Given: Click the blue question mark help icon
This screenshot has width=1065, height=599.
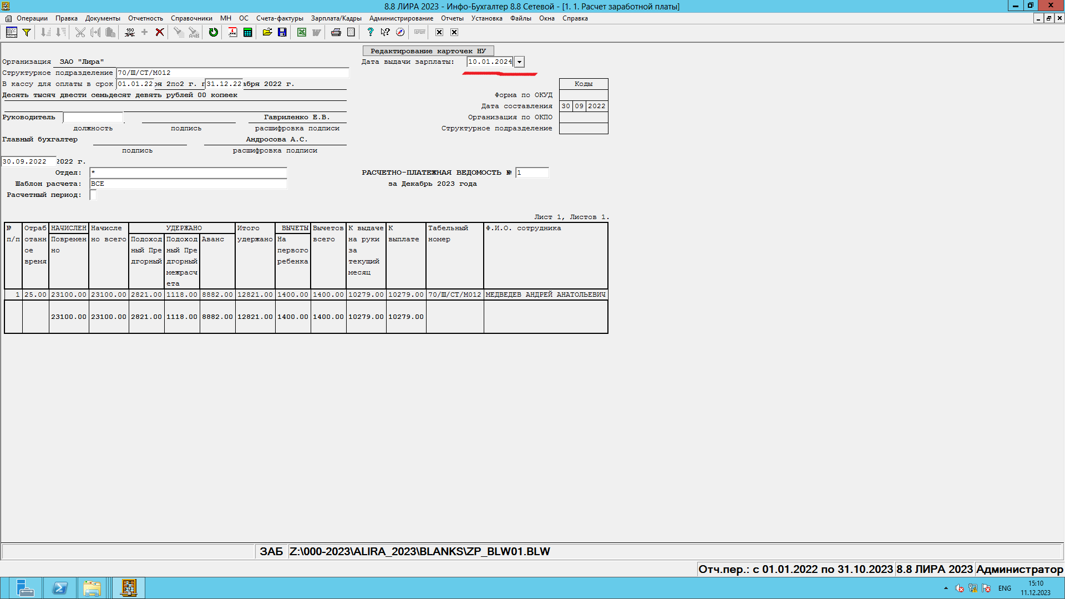Looking at the screenshot, I should click(x=370, y=32).
